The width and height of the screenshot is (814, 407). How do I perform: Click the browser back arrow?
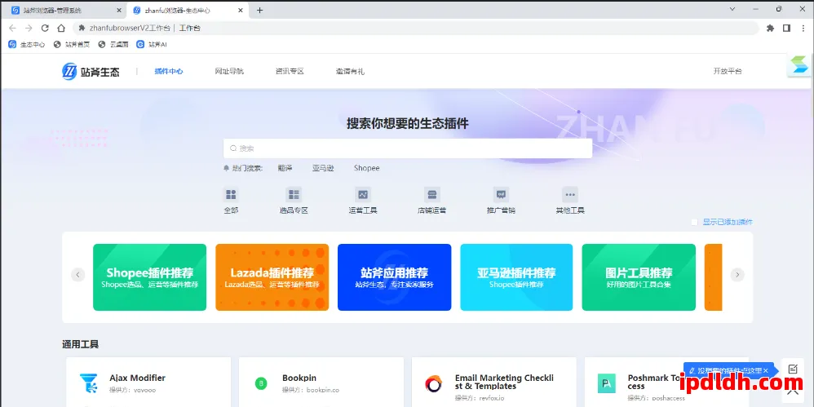(12, 28)
